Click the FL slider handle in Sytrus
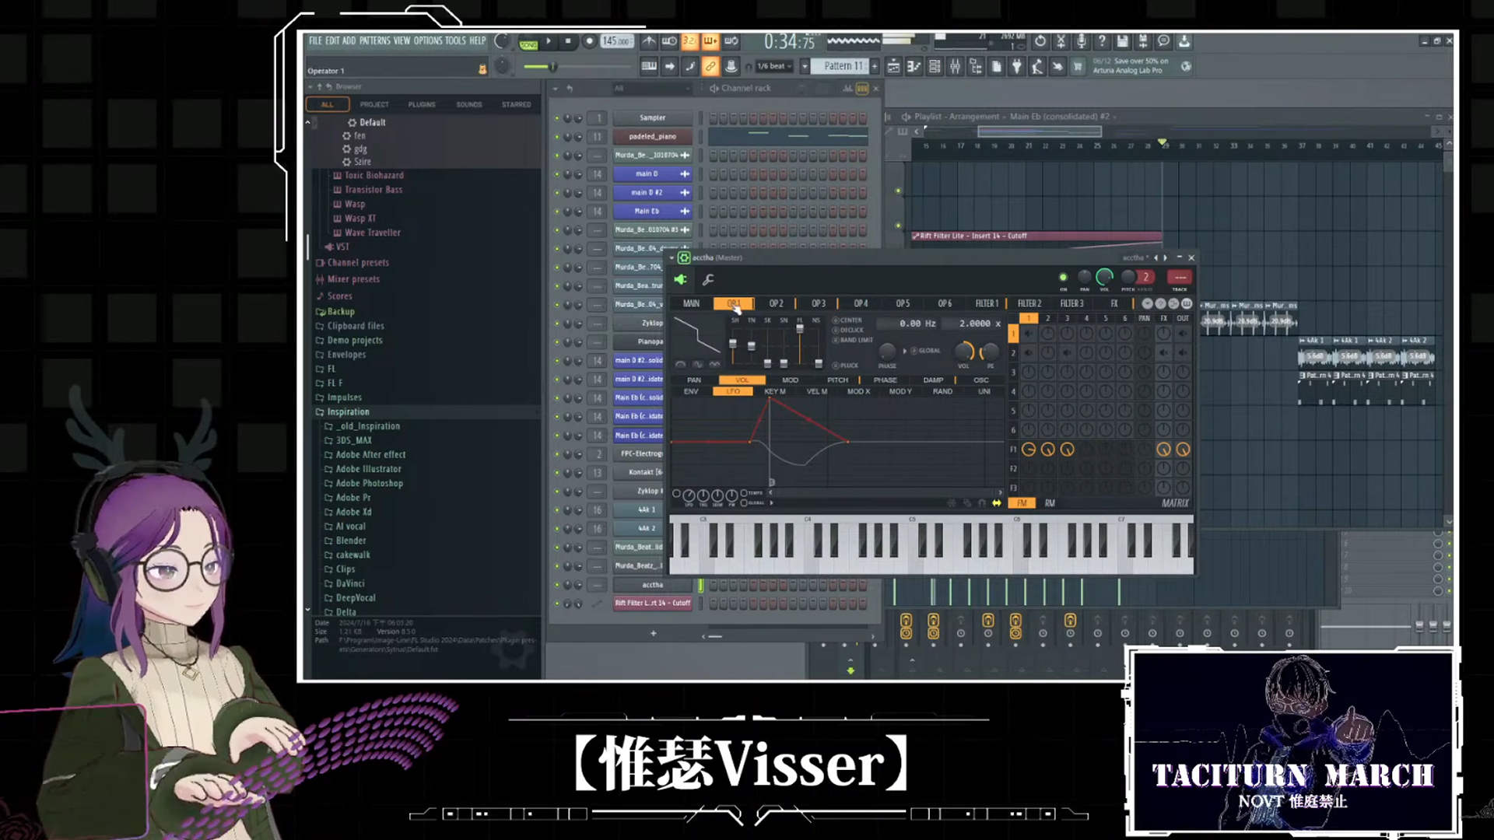This screenshot has width=1494, height=840. pos(799,330)
